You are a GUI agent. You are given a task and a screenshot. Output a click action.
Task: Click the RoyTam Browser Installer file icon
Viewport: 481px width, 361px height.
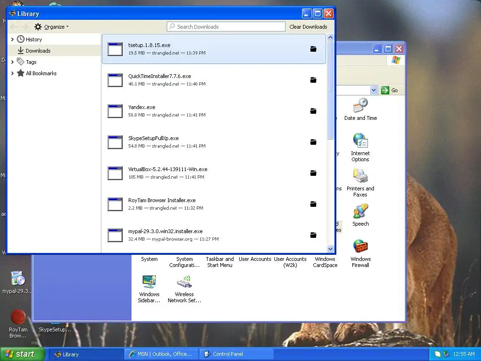point(115,204)
